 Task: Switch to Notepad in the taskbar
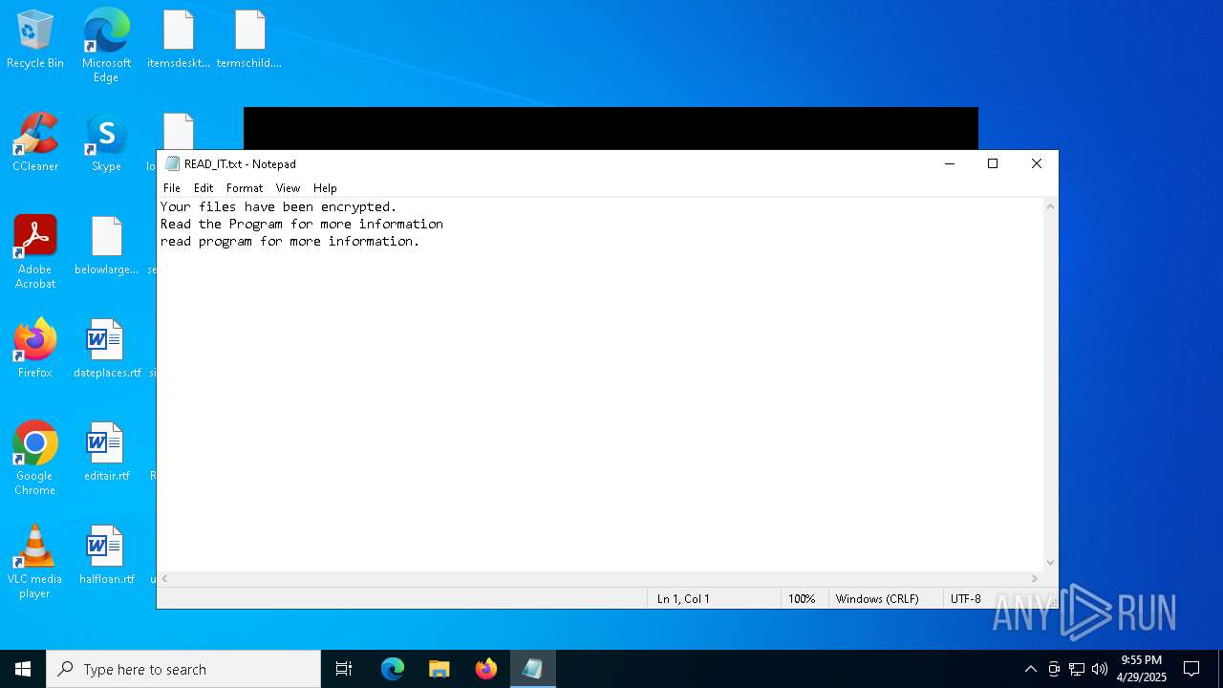pyautogui.click(x=532, y=669)
